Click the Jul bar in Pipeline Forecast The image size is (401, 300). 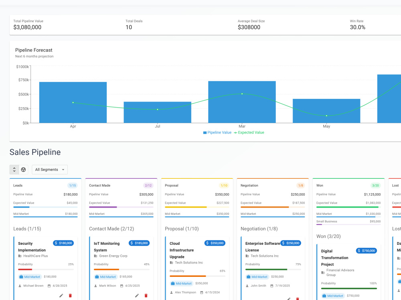[x=158, y=112]
